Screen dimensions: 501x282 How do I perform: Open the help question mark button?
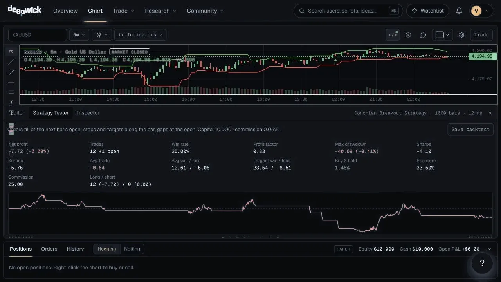pyautogui.click(x=482, y=263)
